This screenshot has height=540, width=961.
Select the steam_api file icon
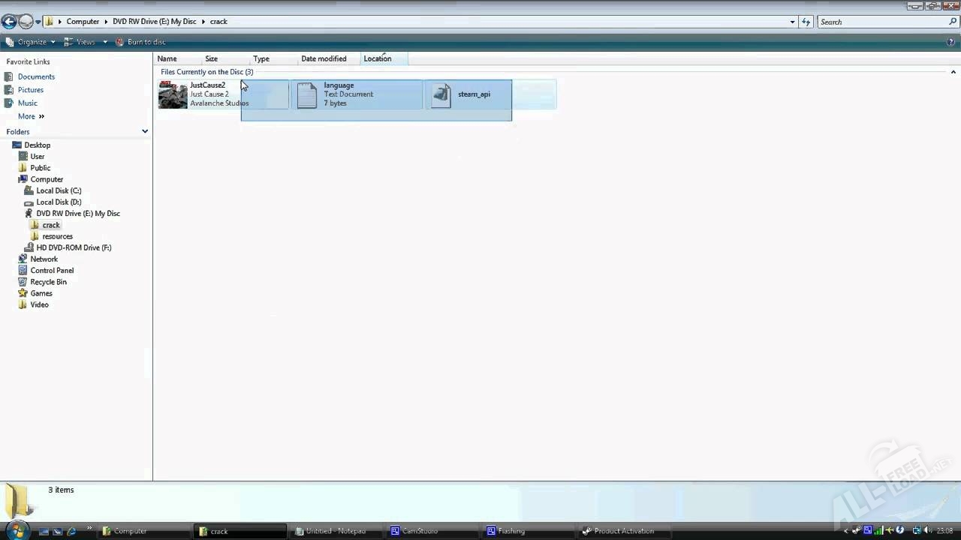pos(441,95)
